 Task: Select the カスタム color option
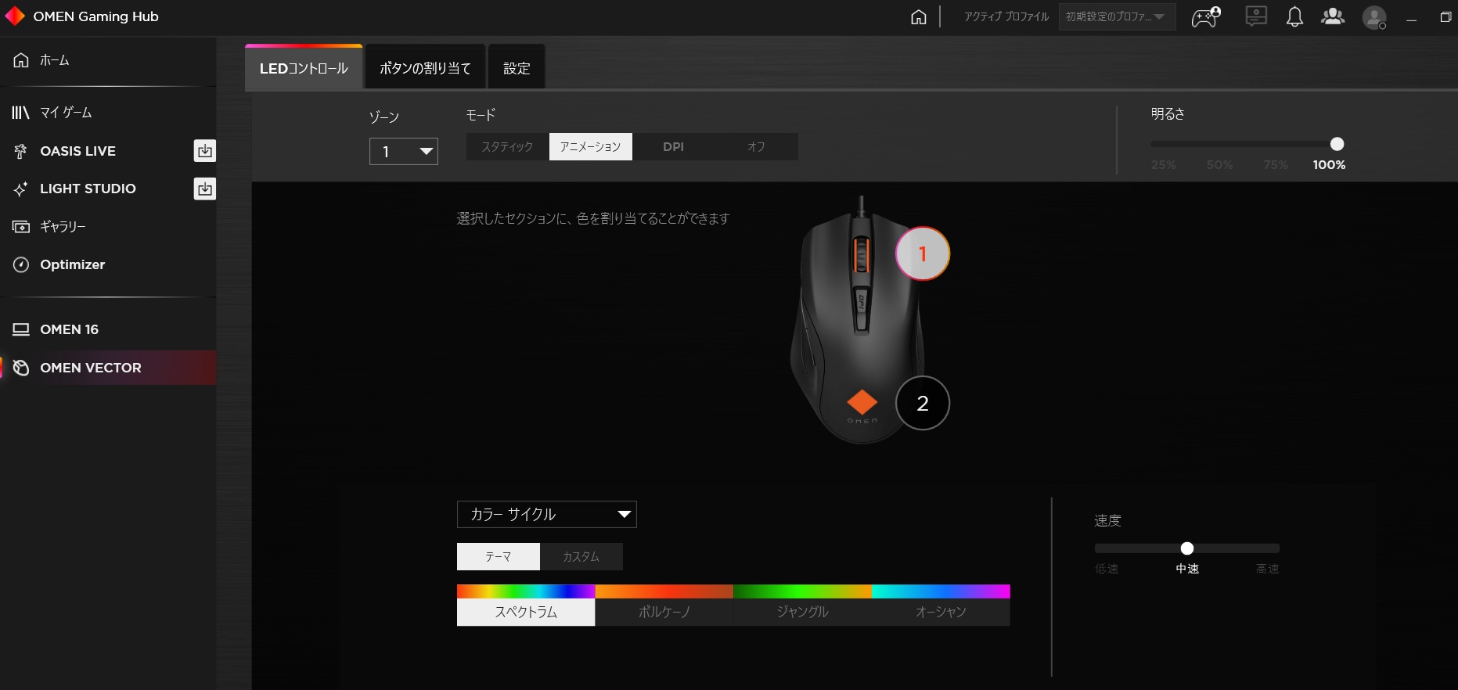[x=581, y=557]
